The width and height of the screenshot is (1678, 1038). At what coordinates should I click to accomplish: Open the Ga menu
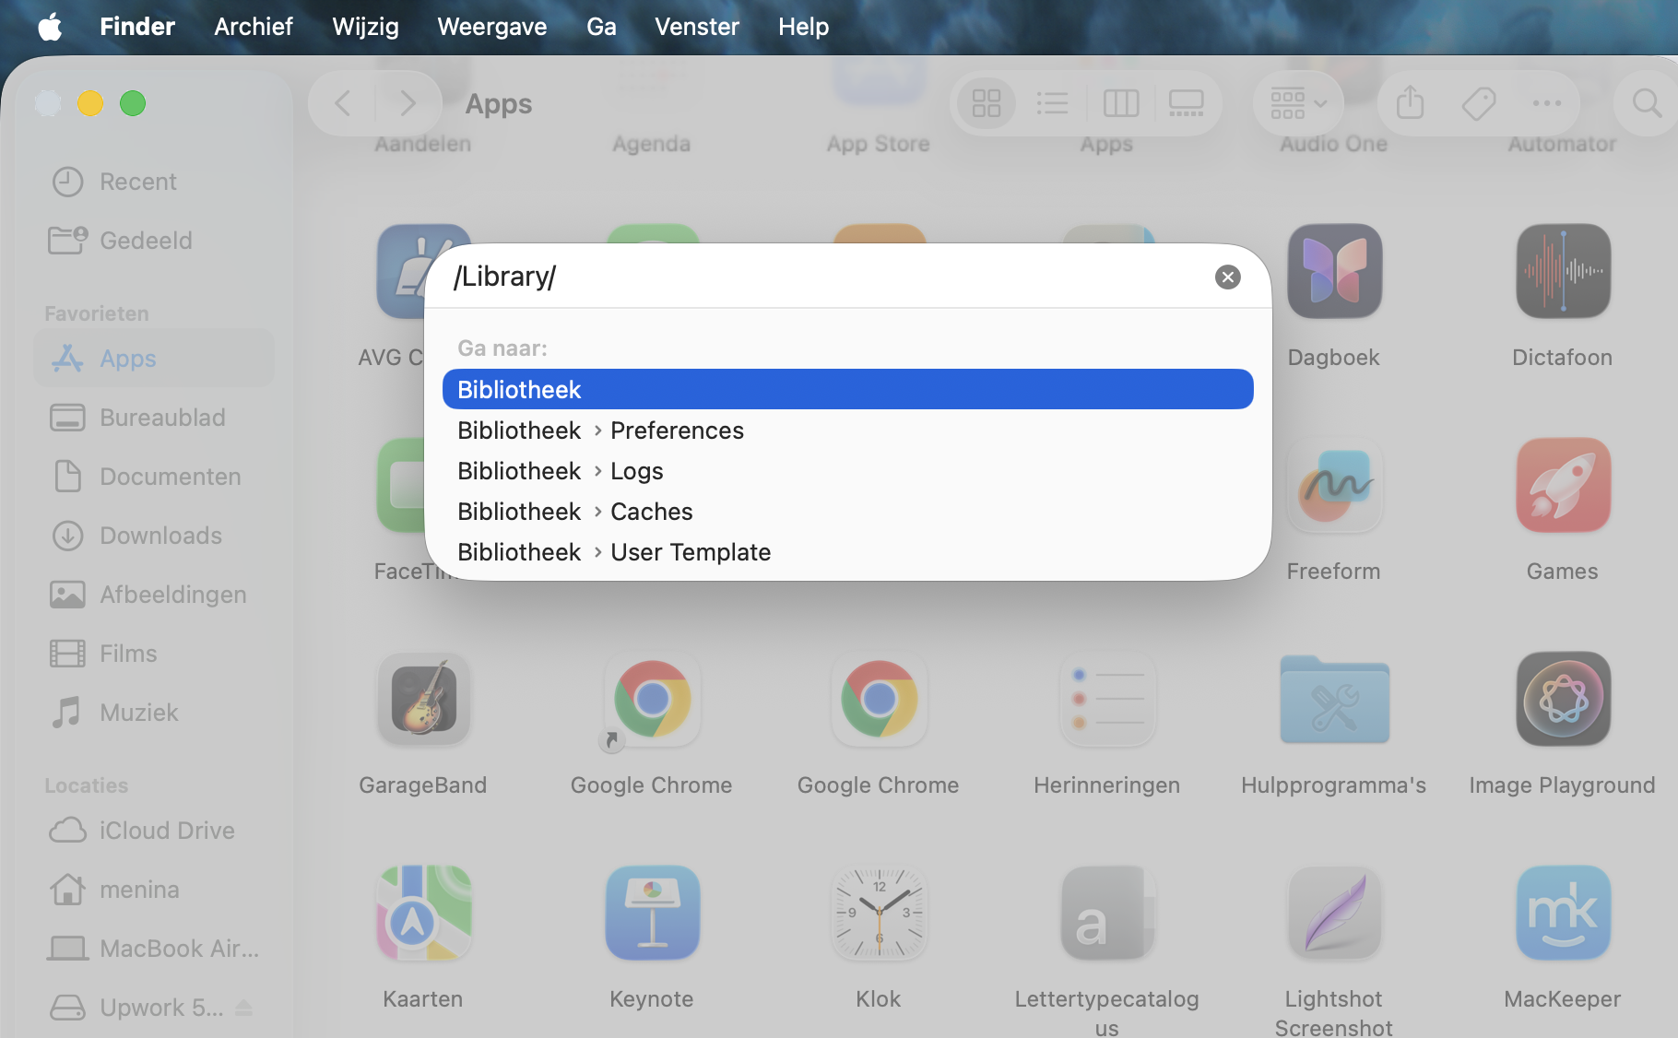click(x=601, y=26)
